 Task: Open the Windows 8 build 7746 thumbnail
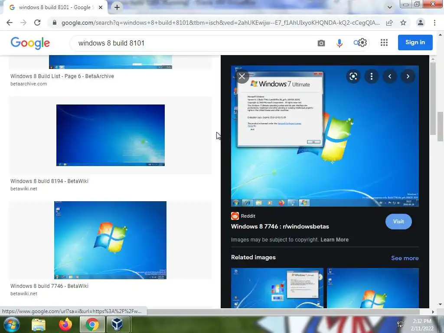tap(110, 240)
